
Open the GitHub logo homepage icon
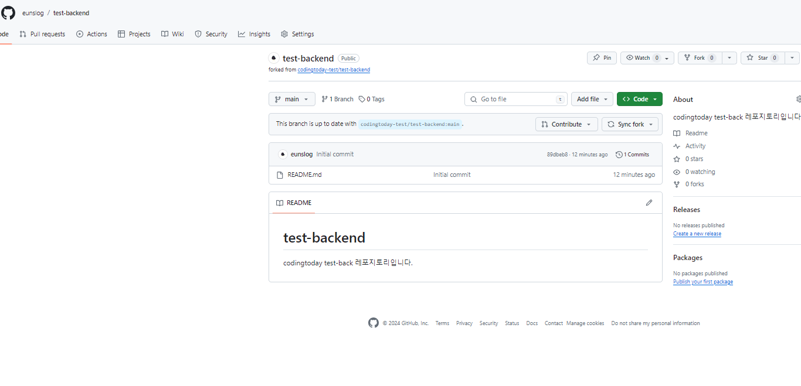coord(8,12)
